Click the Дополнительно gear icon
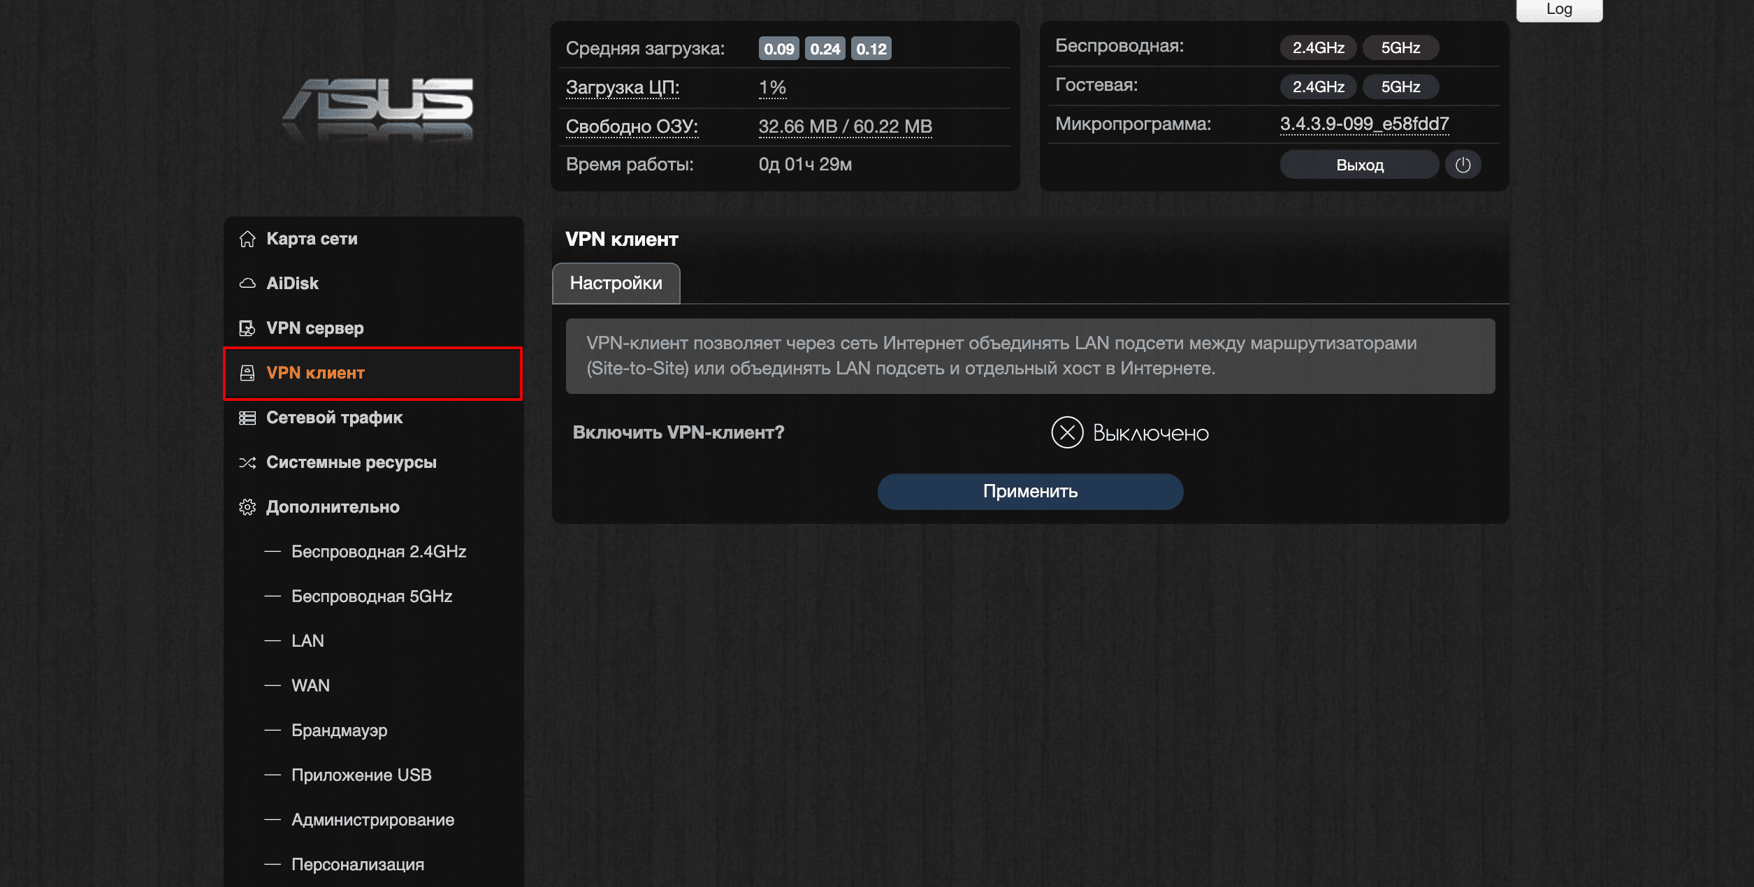This screenshot has width=1754, height=887. [x=247, y=507]
